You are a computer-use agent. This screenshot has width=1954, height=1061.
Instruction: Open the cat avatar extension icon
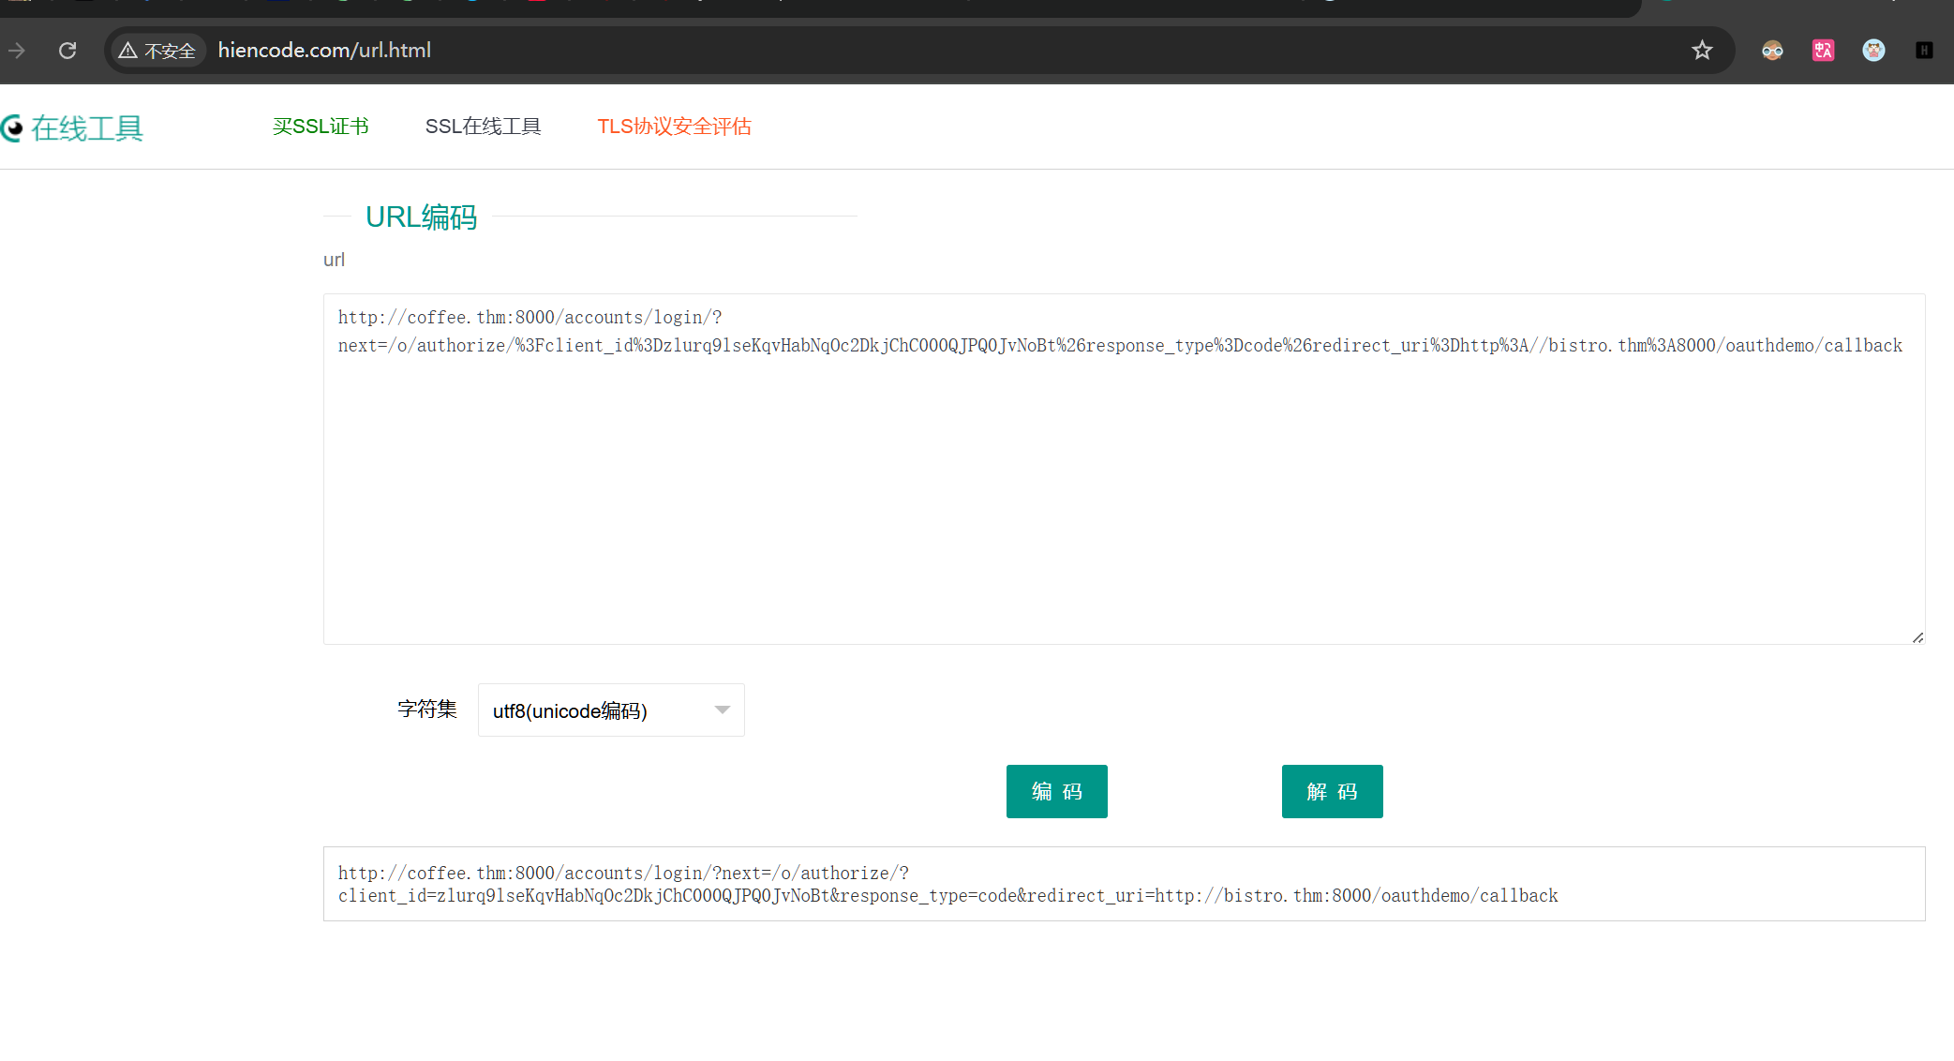pos(1873,51)
